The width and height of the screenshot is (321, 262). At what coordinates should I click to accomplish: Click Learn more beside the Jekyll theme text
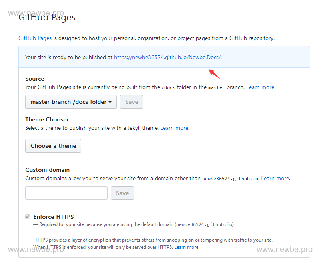coord(174,128)
